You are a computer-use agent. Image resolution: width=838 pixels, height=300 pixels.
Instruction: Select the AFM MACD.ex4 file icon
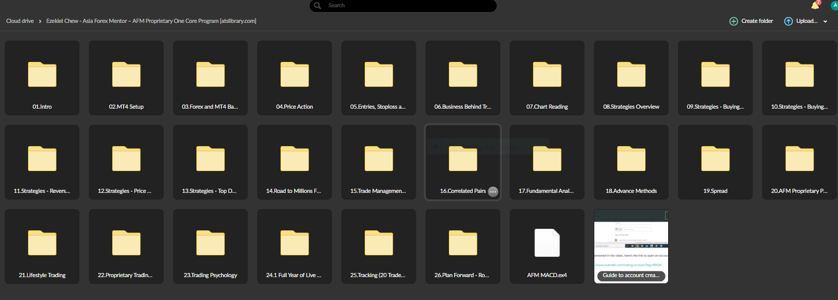(x=547, y=243)
